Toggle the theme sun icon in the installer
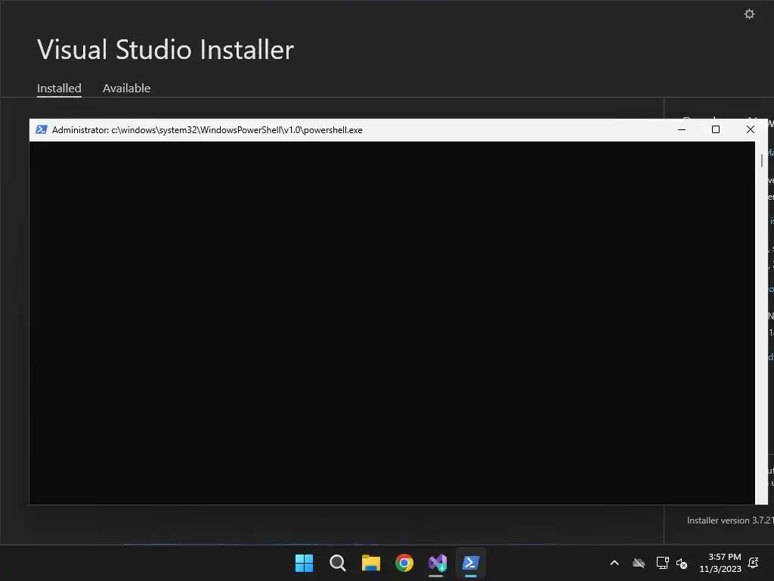Viewport: 774px width, 581px height. (x=749, y=14)
